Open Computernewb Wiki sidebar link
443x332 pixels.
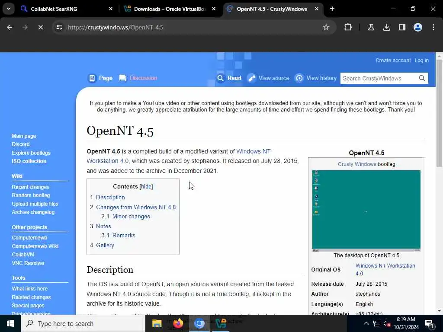pyautogui.click(x=35, y=246)
